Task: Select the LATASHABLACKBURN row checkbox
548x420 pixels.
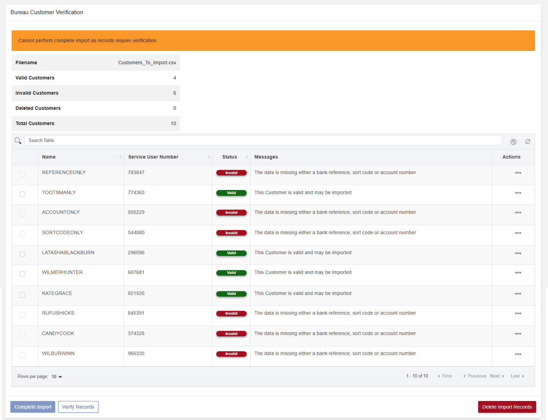Action: tap(22, 254)
